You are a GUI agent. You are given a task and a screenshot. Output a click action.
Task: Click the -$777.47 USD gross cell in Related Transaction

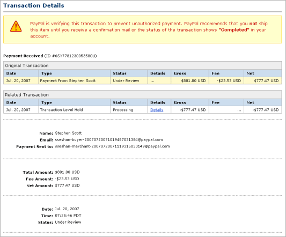coord(190,110)
